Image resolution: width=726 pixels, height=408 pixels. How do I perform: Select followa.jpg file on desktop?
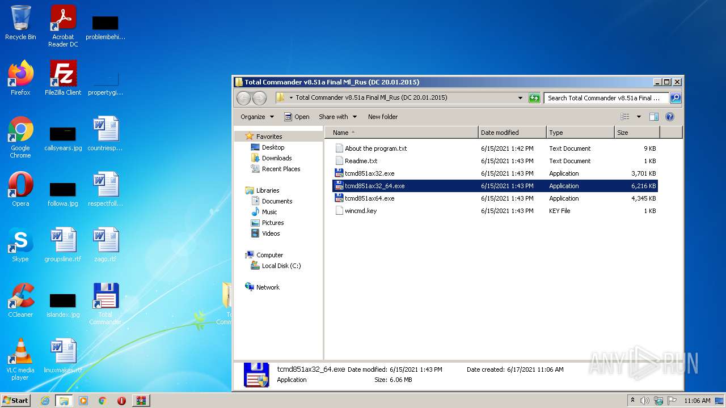pos(63,193)
